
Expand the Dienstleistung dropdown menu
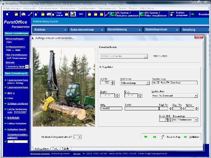[139, 30]
